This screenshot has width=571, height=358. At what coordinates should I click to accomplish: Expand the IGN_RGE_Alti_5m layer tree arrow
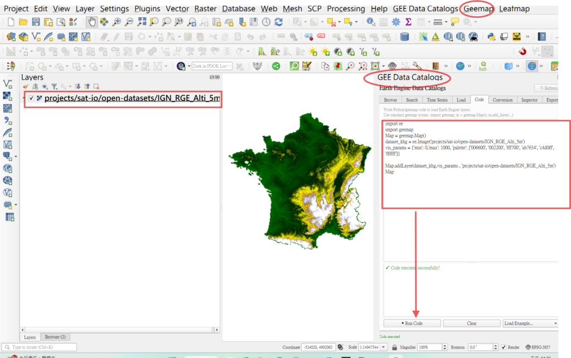point(24,99)
